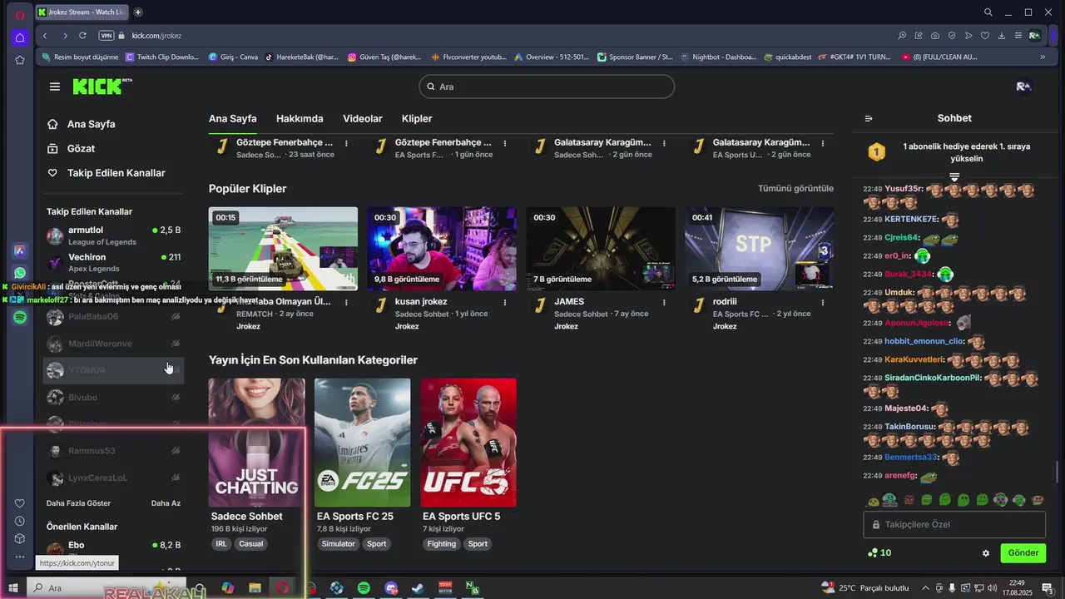Click the gift subscription leaderboard badge
1065x599 pixels.
click(x=876, y=152)
